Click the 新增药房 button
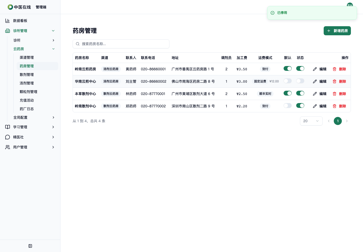 pyautogui.click(x=337, y=31)
